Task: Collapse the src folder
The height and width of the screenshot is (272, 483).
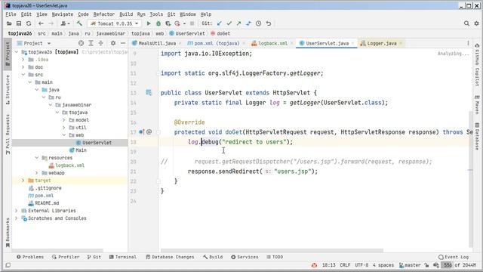Action: click(x=23, y=75)
